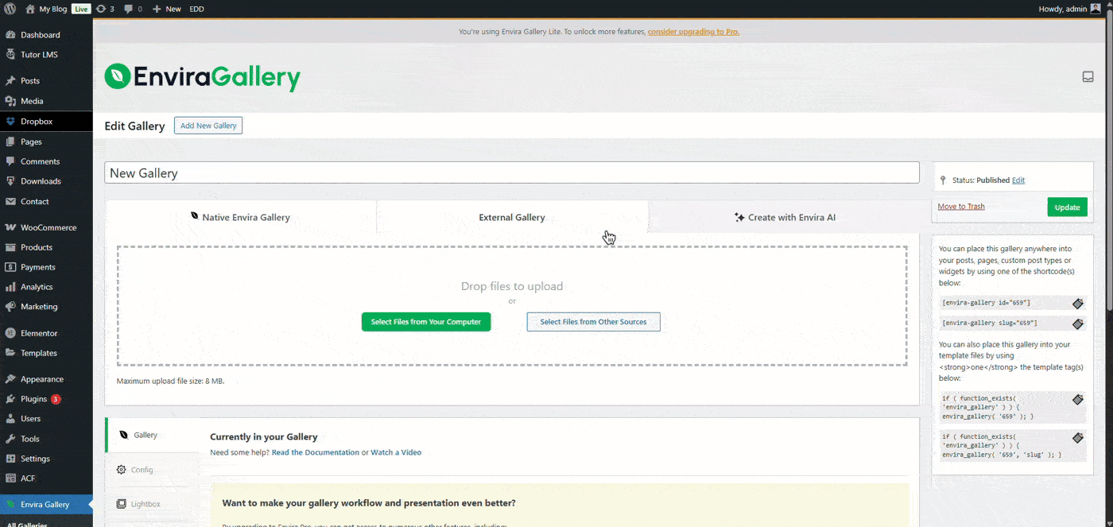Switch to the External Gallery tab

[512, 216]
